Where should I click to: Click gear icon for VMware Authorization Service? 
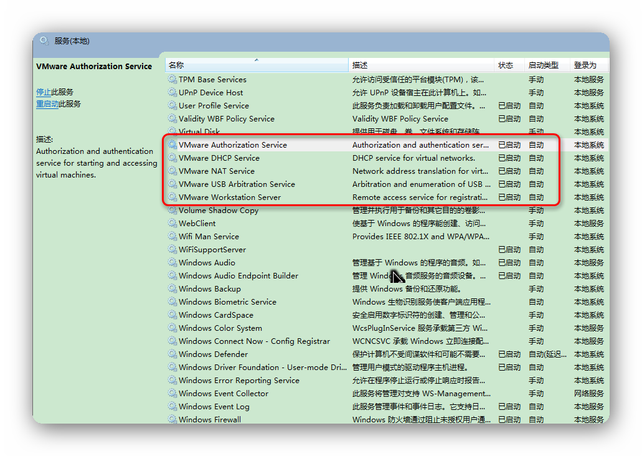(x=172, y=145)
